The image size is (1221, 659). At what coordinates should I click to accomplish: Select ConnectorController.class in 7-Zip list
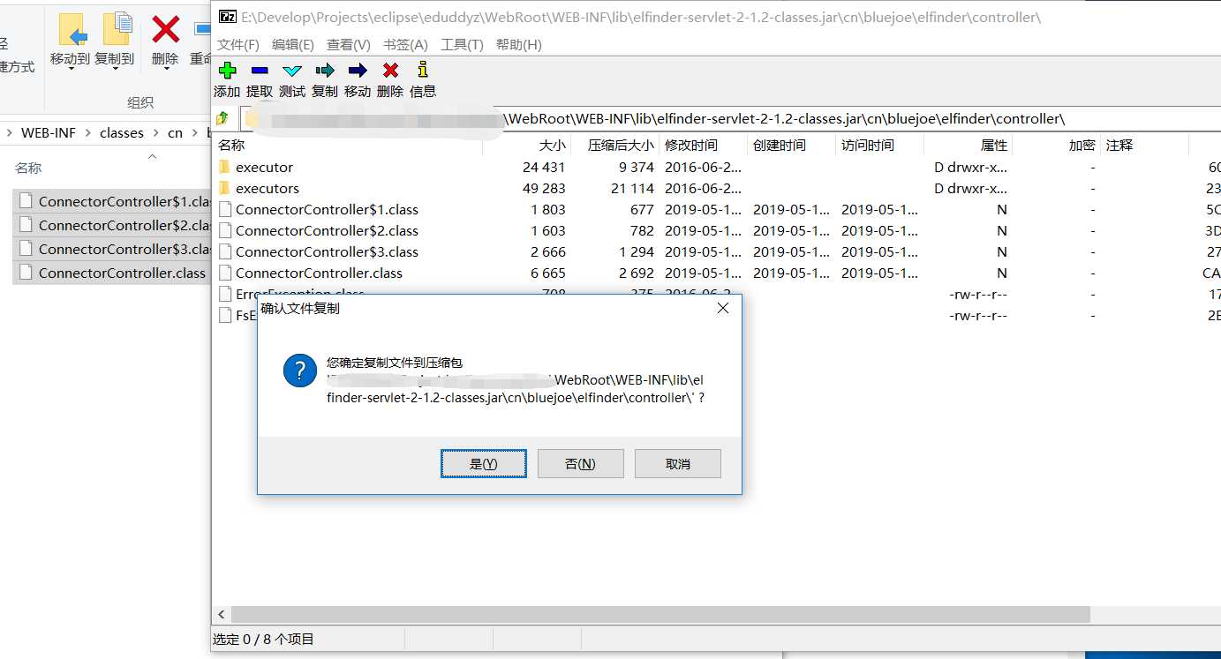click(717, 273)
